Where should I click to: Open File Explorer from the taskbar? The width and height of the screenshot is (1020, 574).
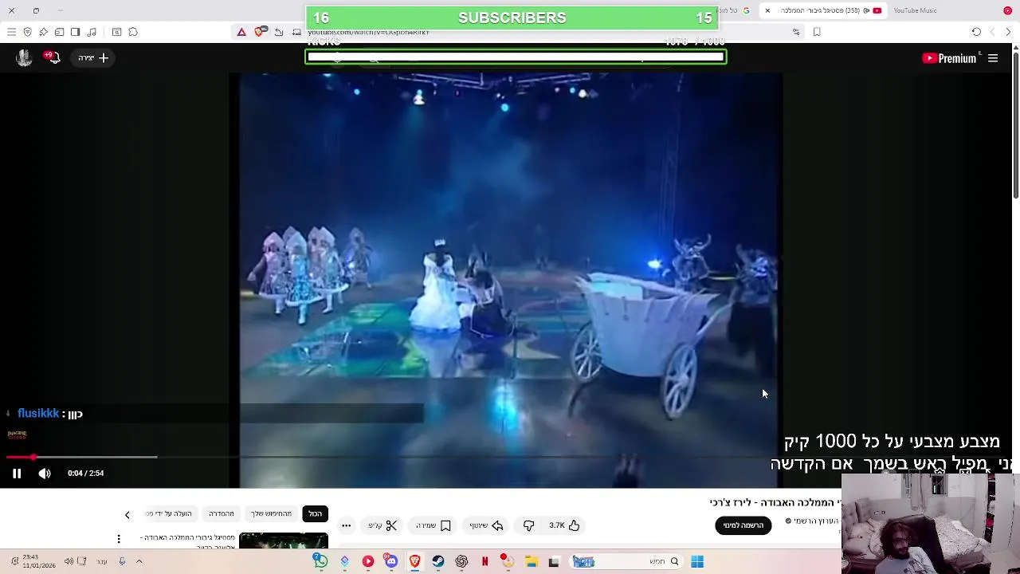tap(531, 562)
